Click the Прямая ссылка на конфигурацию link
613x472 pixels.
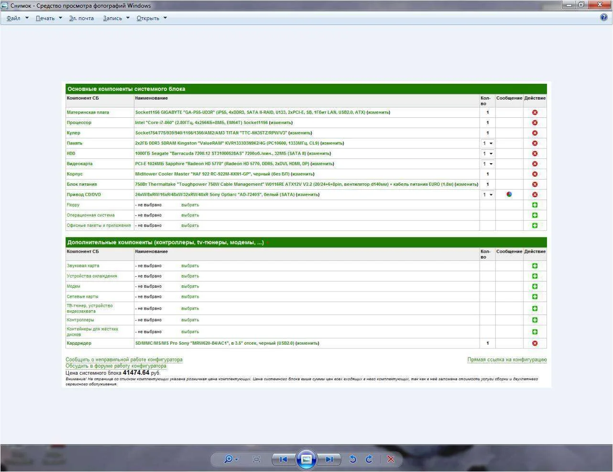(507, 360)
